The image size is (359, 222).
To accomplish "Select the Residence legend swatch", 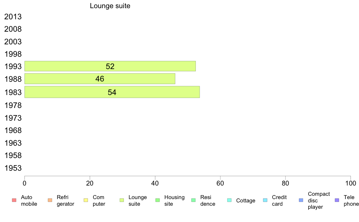I will click(x=193, y=200).
